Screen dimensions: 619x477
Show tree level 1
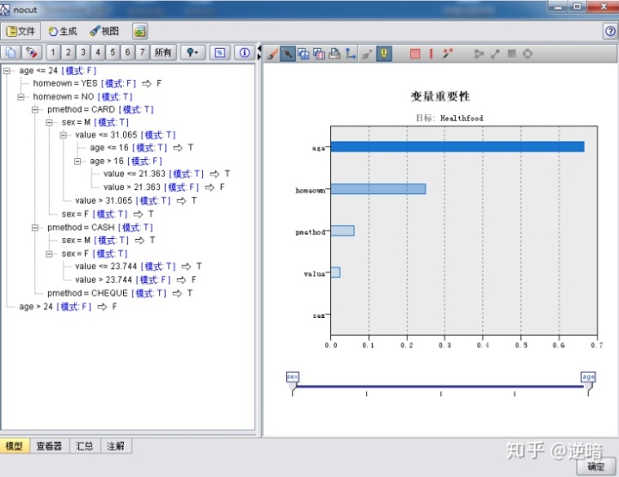tap(53, 52)
